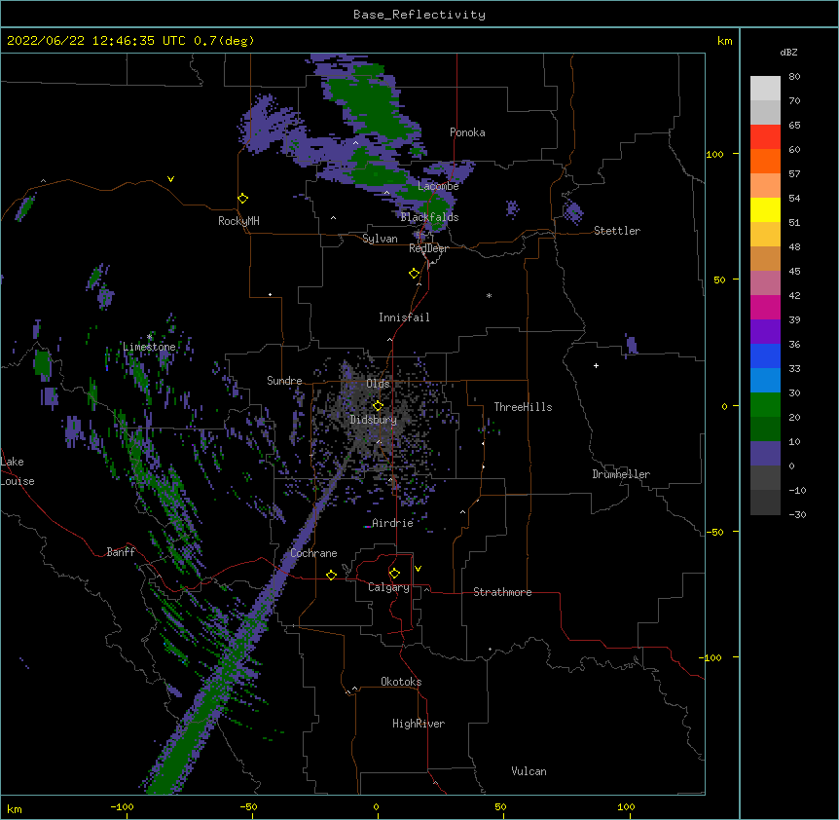Click the yellow marker inside Calgary
839x820 pixels.
394,574
